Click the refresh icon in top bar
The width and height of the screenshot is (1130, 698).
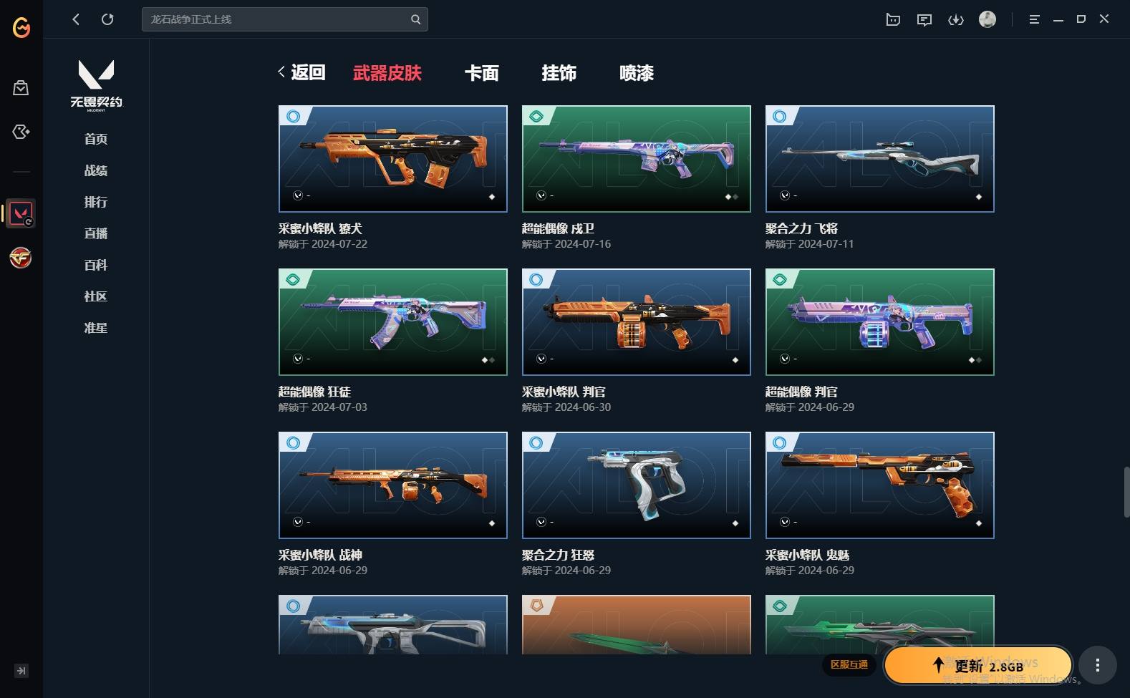(107, 19)
